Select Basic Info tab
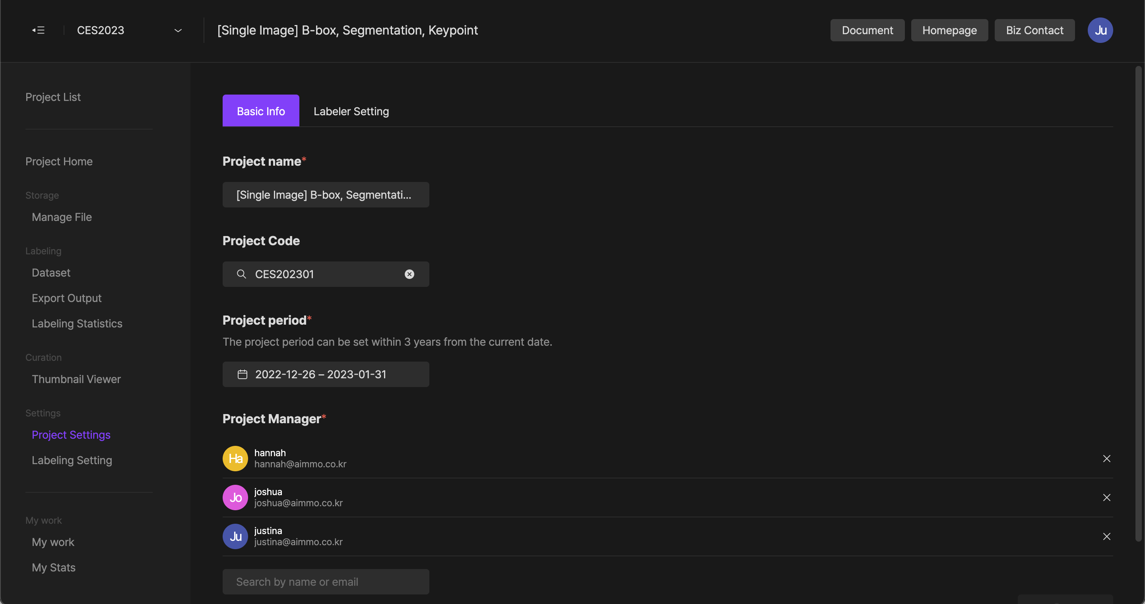This screenshot has width=1145, height=604. tap(260, 110)
